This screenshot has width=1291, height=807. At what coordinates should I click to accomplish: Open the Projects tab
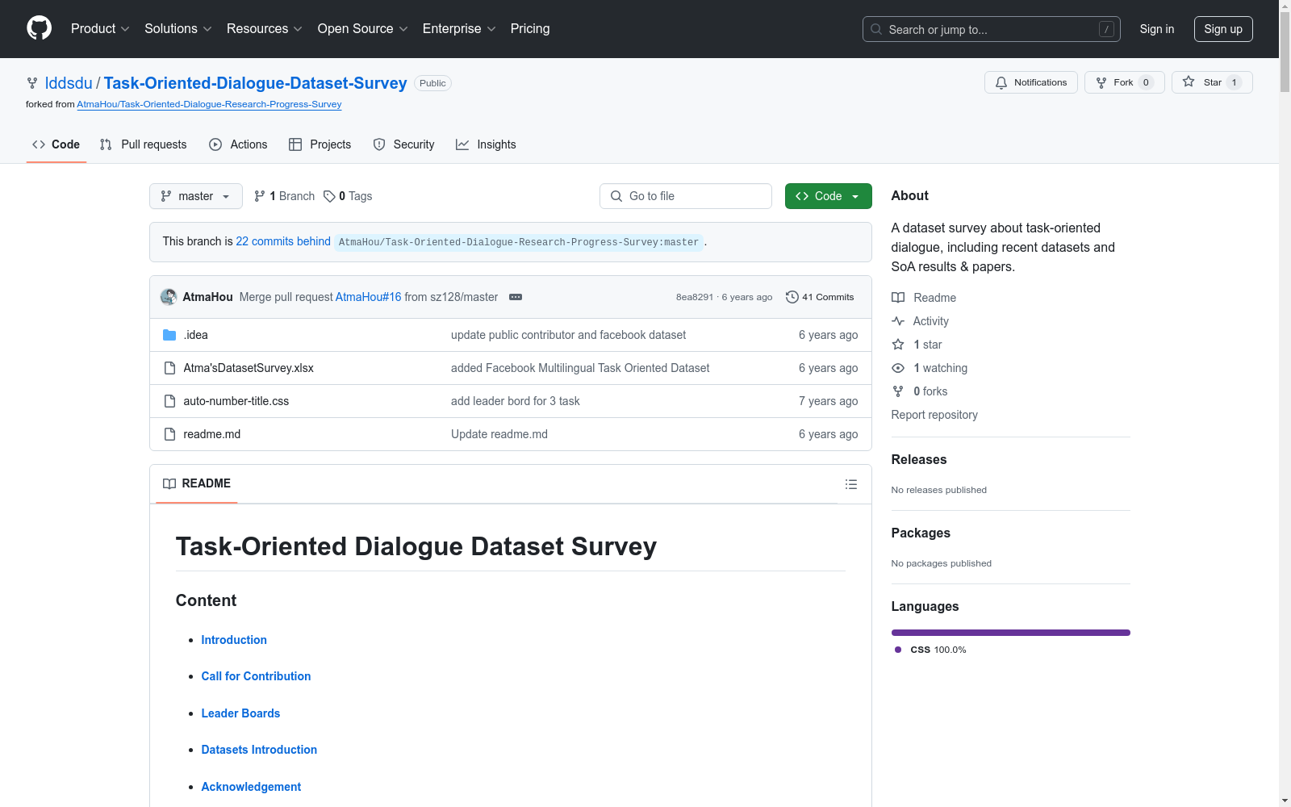click(320, 144)
